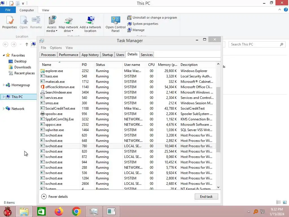Open the Start button with ornament icon

coord(7,211)
